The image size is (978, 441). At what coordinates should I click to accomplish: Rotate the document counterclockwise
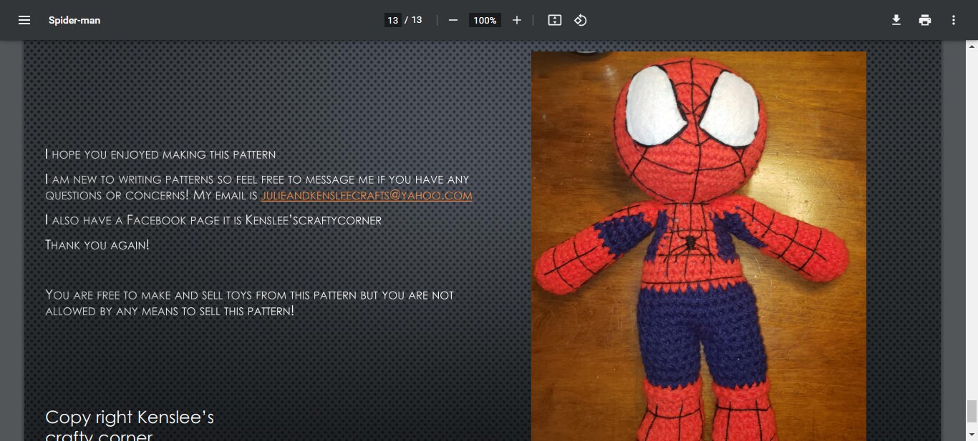pos(581,20)
